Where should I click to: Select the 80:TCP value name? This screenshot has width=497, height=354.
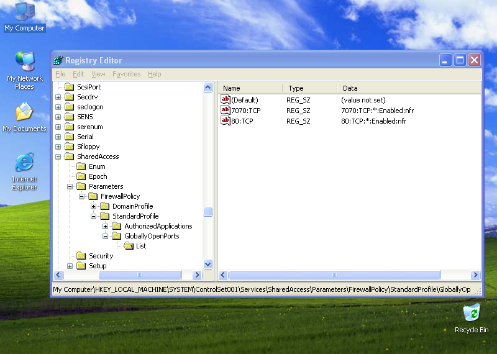242,121
